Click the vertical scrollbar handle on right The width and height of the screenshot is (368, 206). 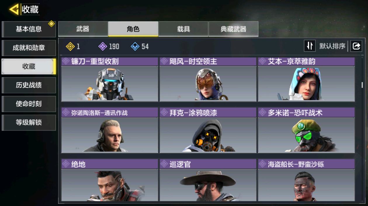(362, 85)
